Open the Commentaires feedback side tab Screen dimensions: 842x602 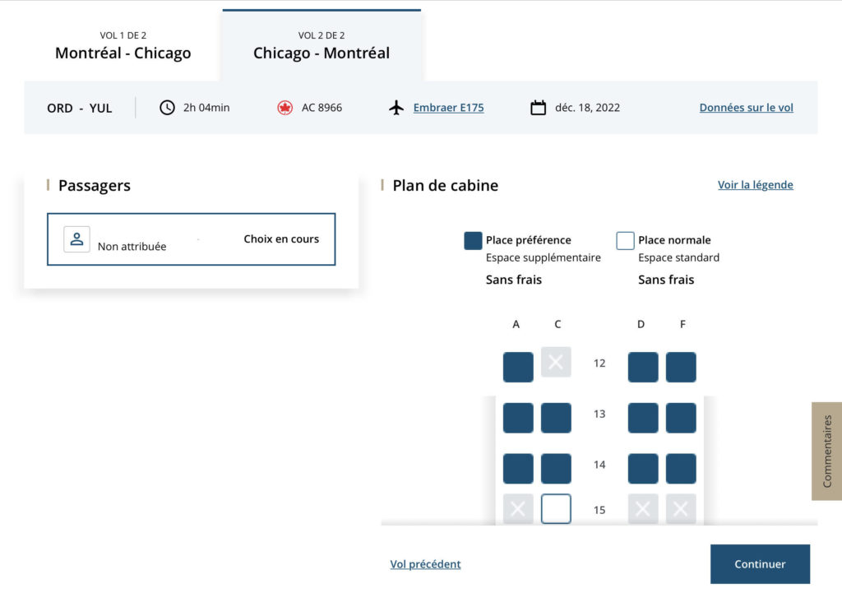[x=826, y=451]
